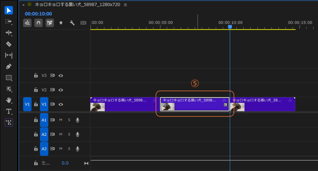
Task: Solo audio track A2
Action: [x=69, y=134]
